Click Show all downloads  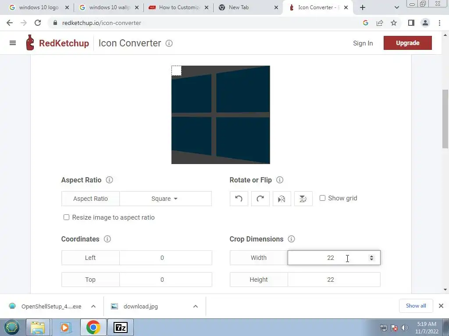coord(416,306)
